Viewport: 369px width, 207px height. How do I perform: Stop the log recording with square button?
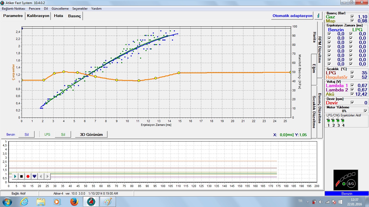pyautogui.click(x=22, y=176)
